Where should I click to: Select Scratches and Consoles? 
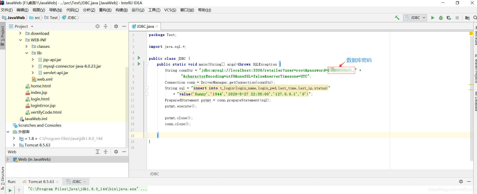coord(37,125)
